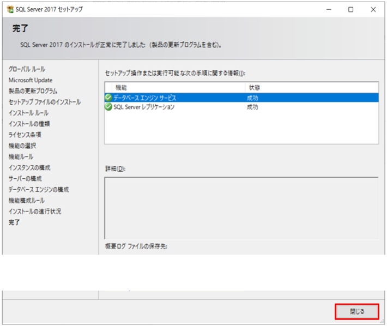The width and height of the screenshot is (387, 326).
Task: Click インストール ルール step in sidebar
Action: [29, 113]
